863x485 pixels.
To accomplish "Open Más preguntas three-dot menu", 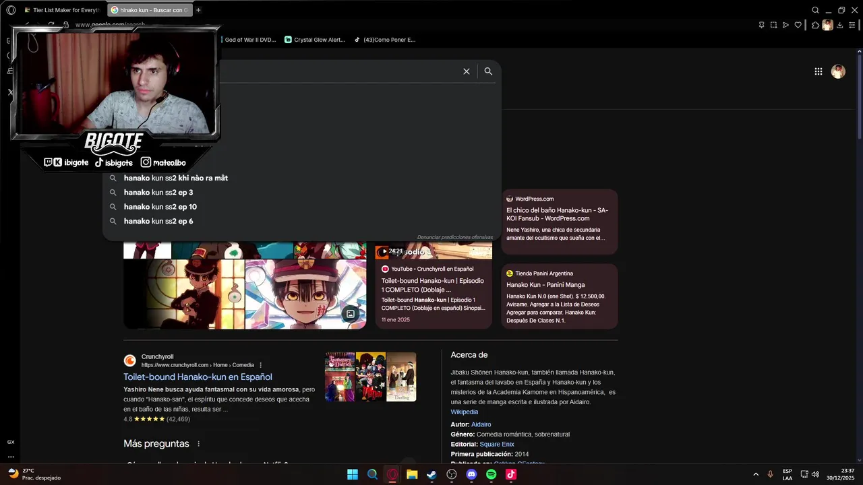I will click(x=198, y=444).
